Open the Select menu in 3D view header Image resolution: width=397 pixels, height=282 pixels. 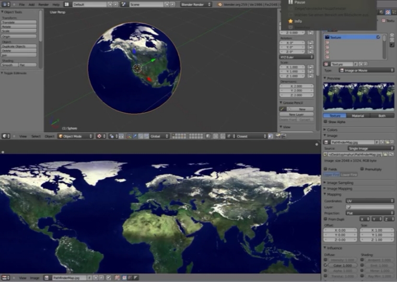(x=36, y=136)
